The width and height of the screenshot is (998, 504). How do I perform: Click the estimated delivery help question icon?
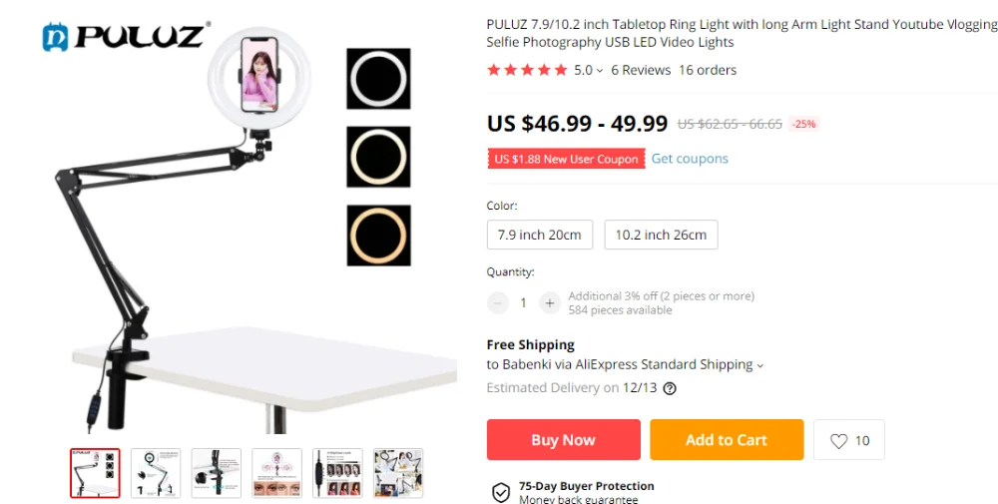[670, 388]
